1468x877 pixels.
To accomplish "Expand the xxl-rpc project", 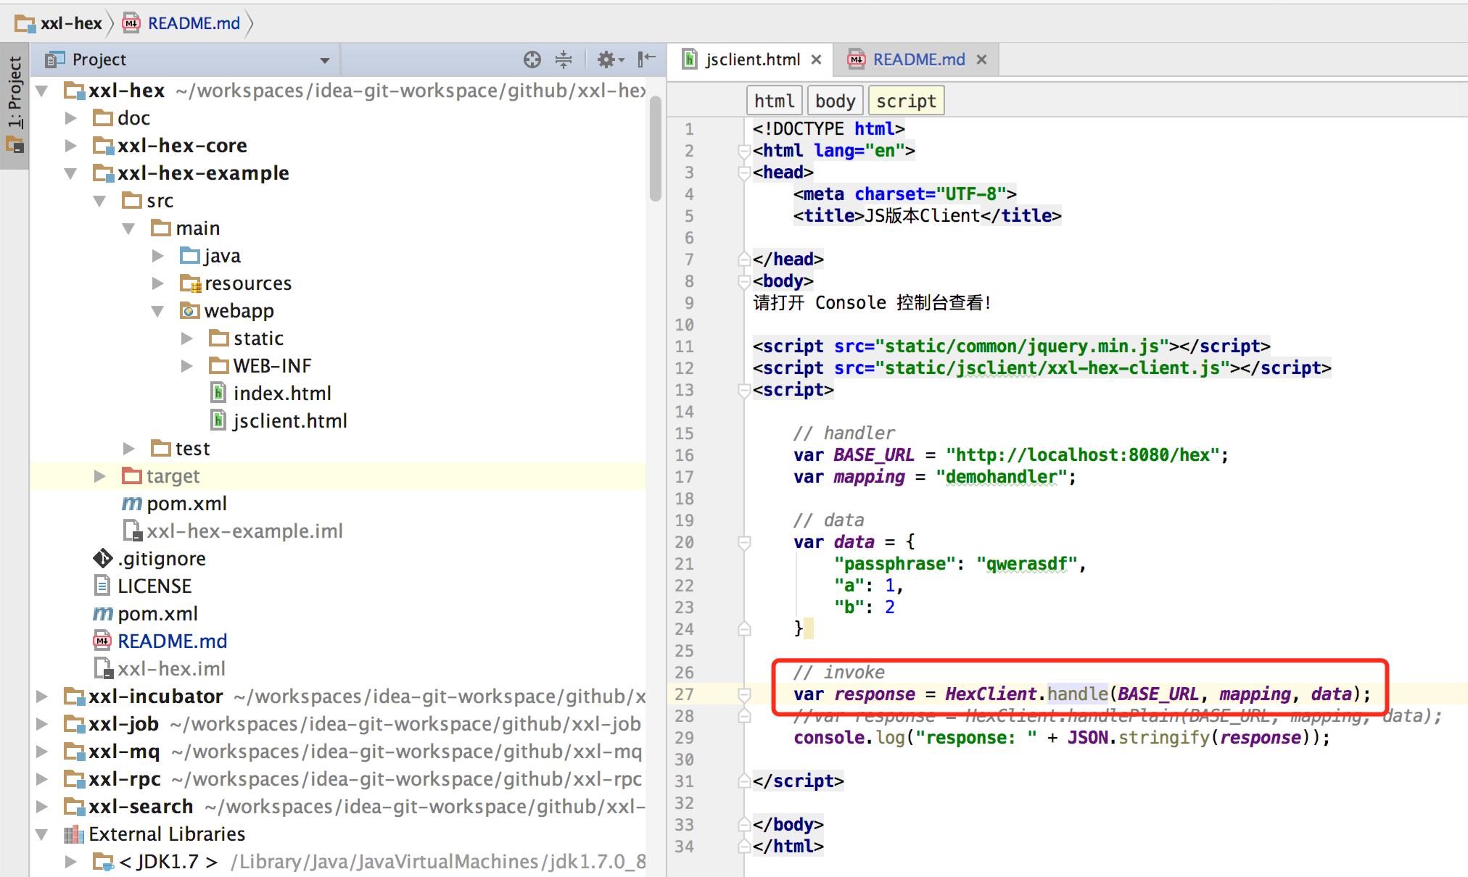I will [x=42, y=779].
